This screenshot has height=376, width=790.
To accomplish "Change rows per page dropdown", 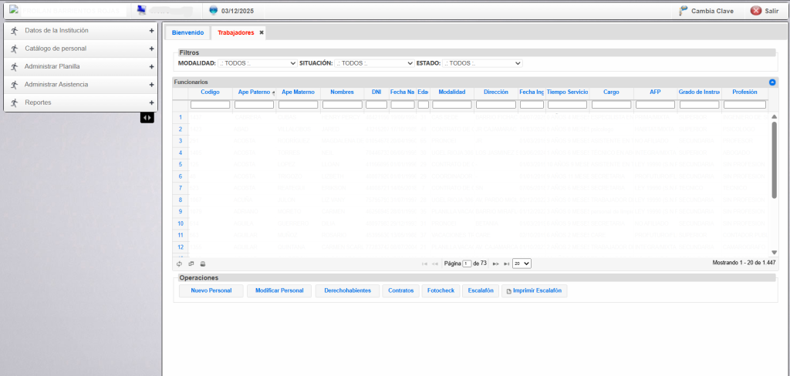I will [x=522, y=264].
